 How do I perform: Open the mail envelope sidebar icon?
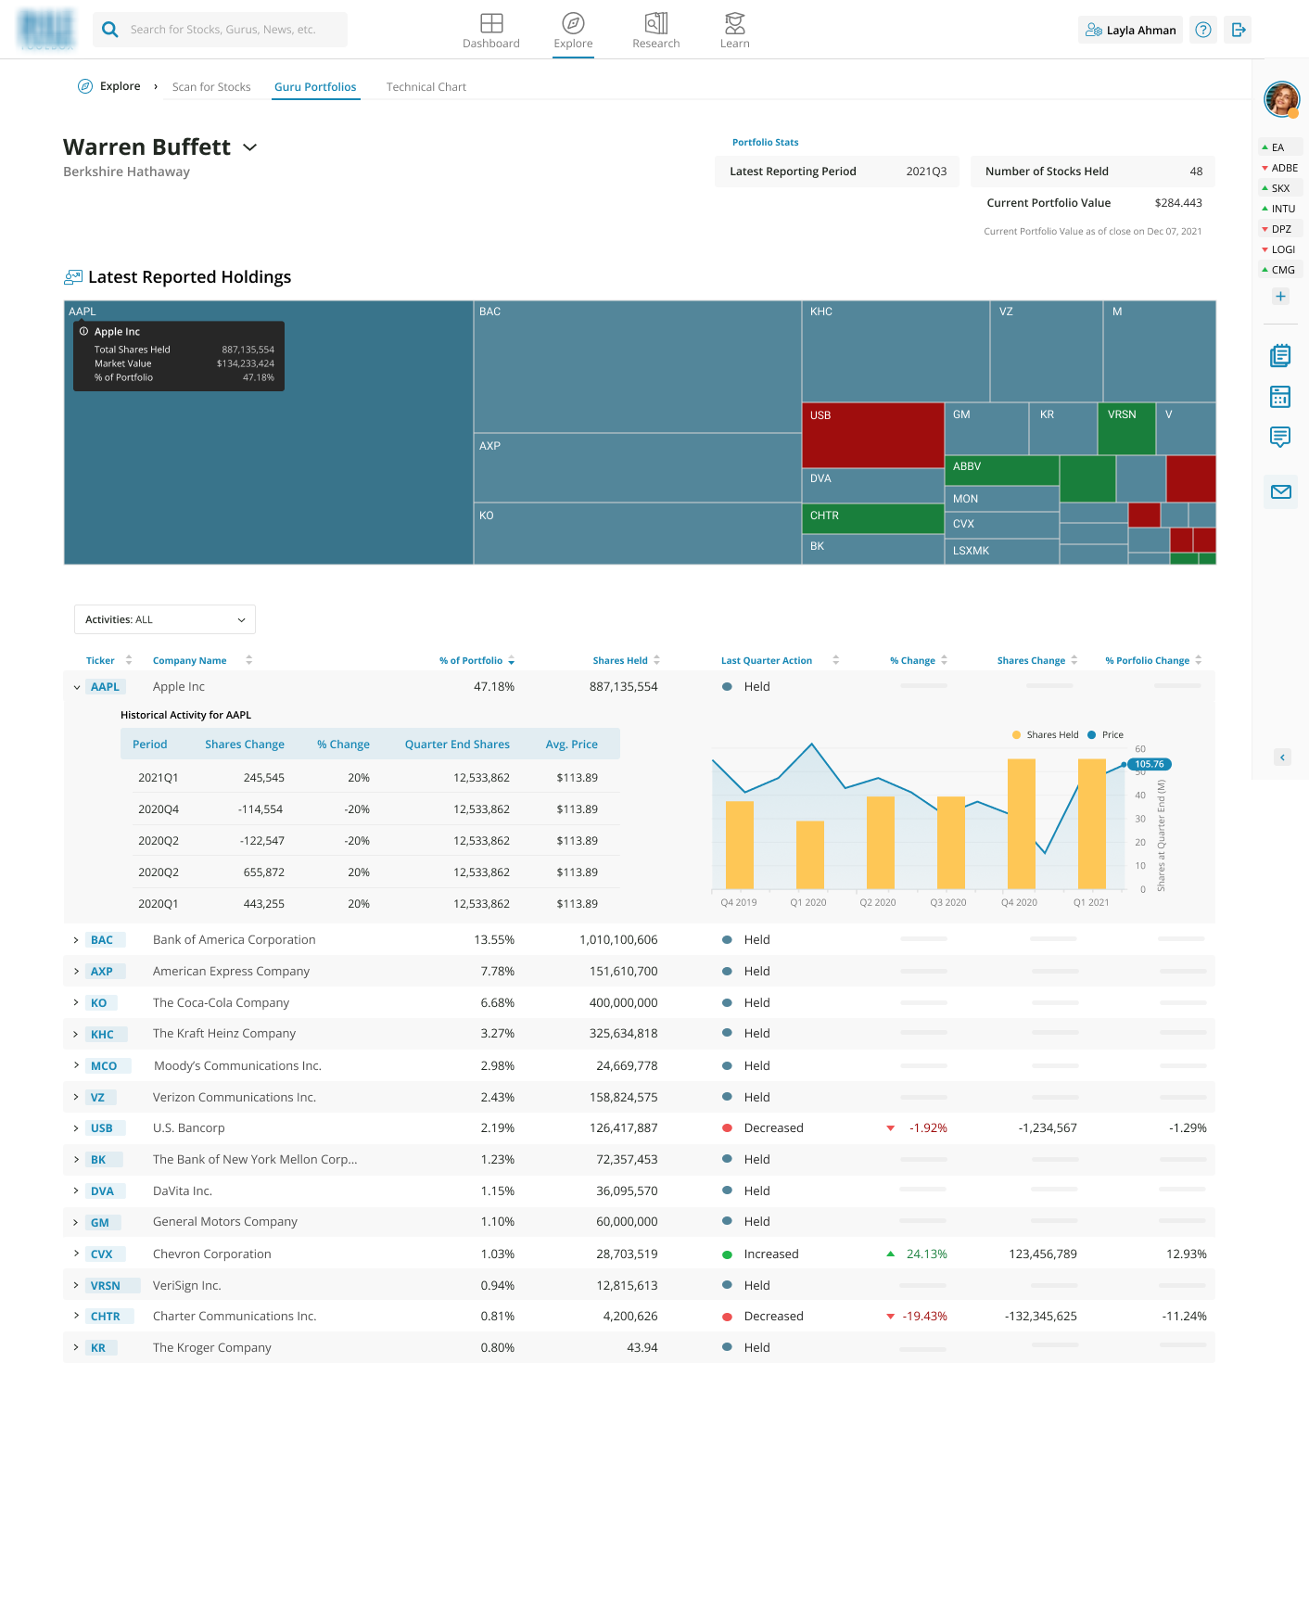(x=1281, y=491)
